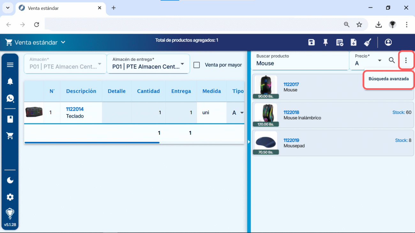
Task: Click the broom clear icon
Action: click(368, 42)
